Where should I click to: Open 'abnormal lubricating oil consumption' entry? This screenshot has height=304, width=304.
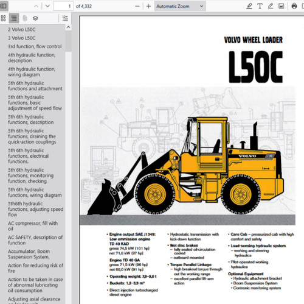pyautogui.click(x=35, y=285)
